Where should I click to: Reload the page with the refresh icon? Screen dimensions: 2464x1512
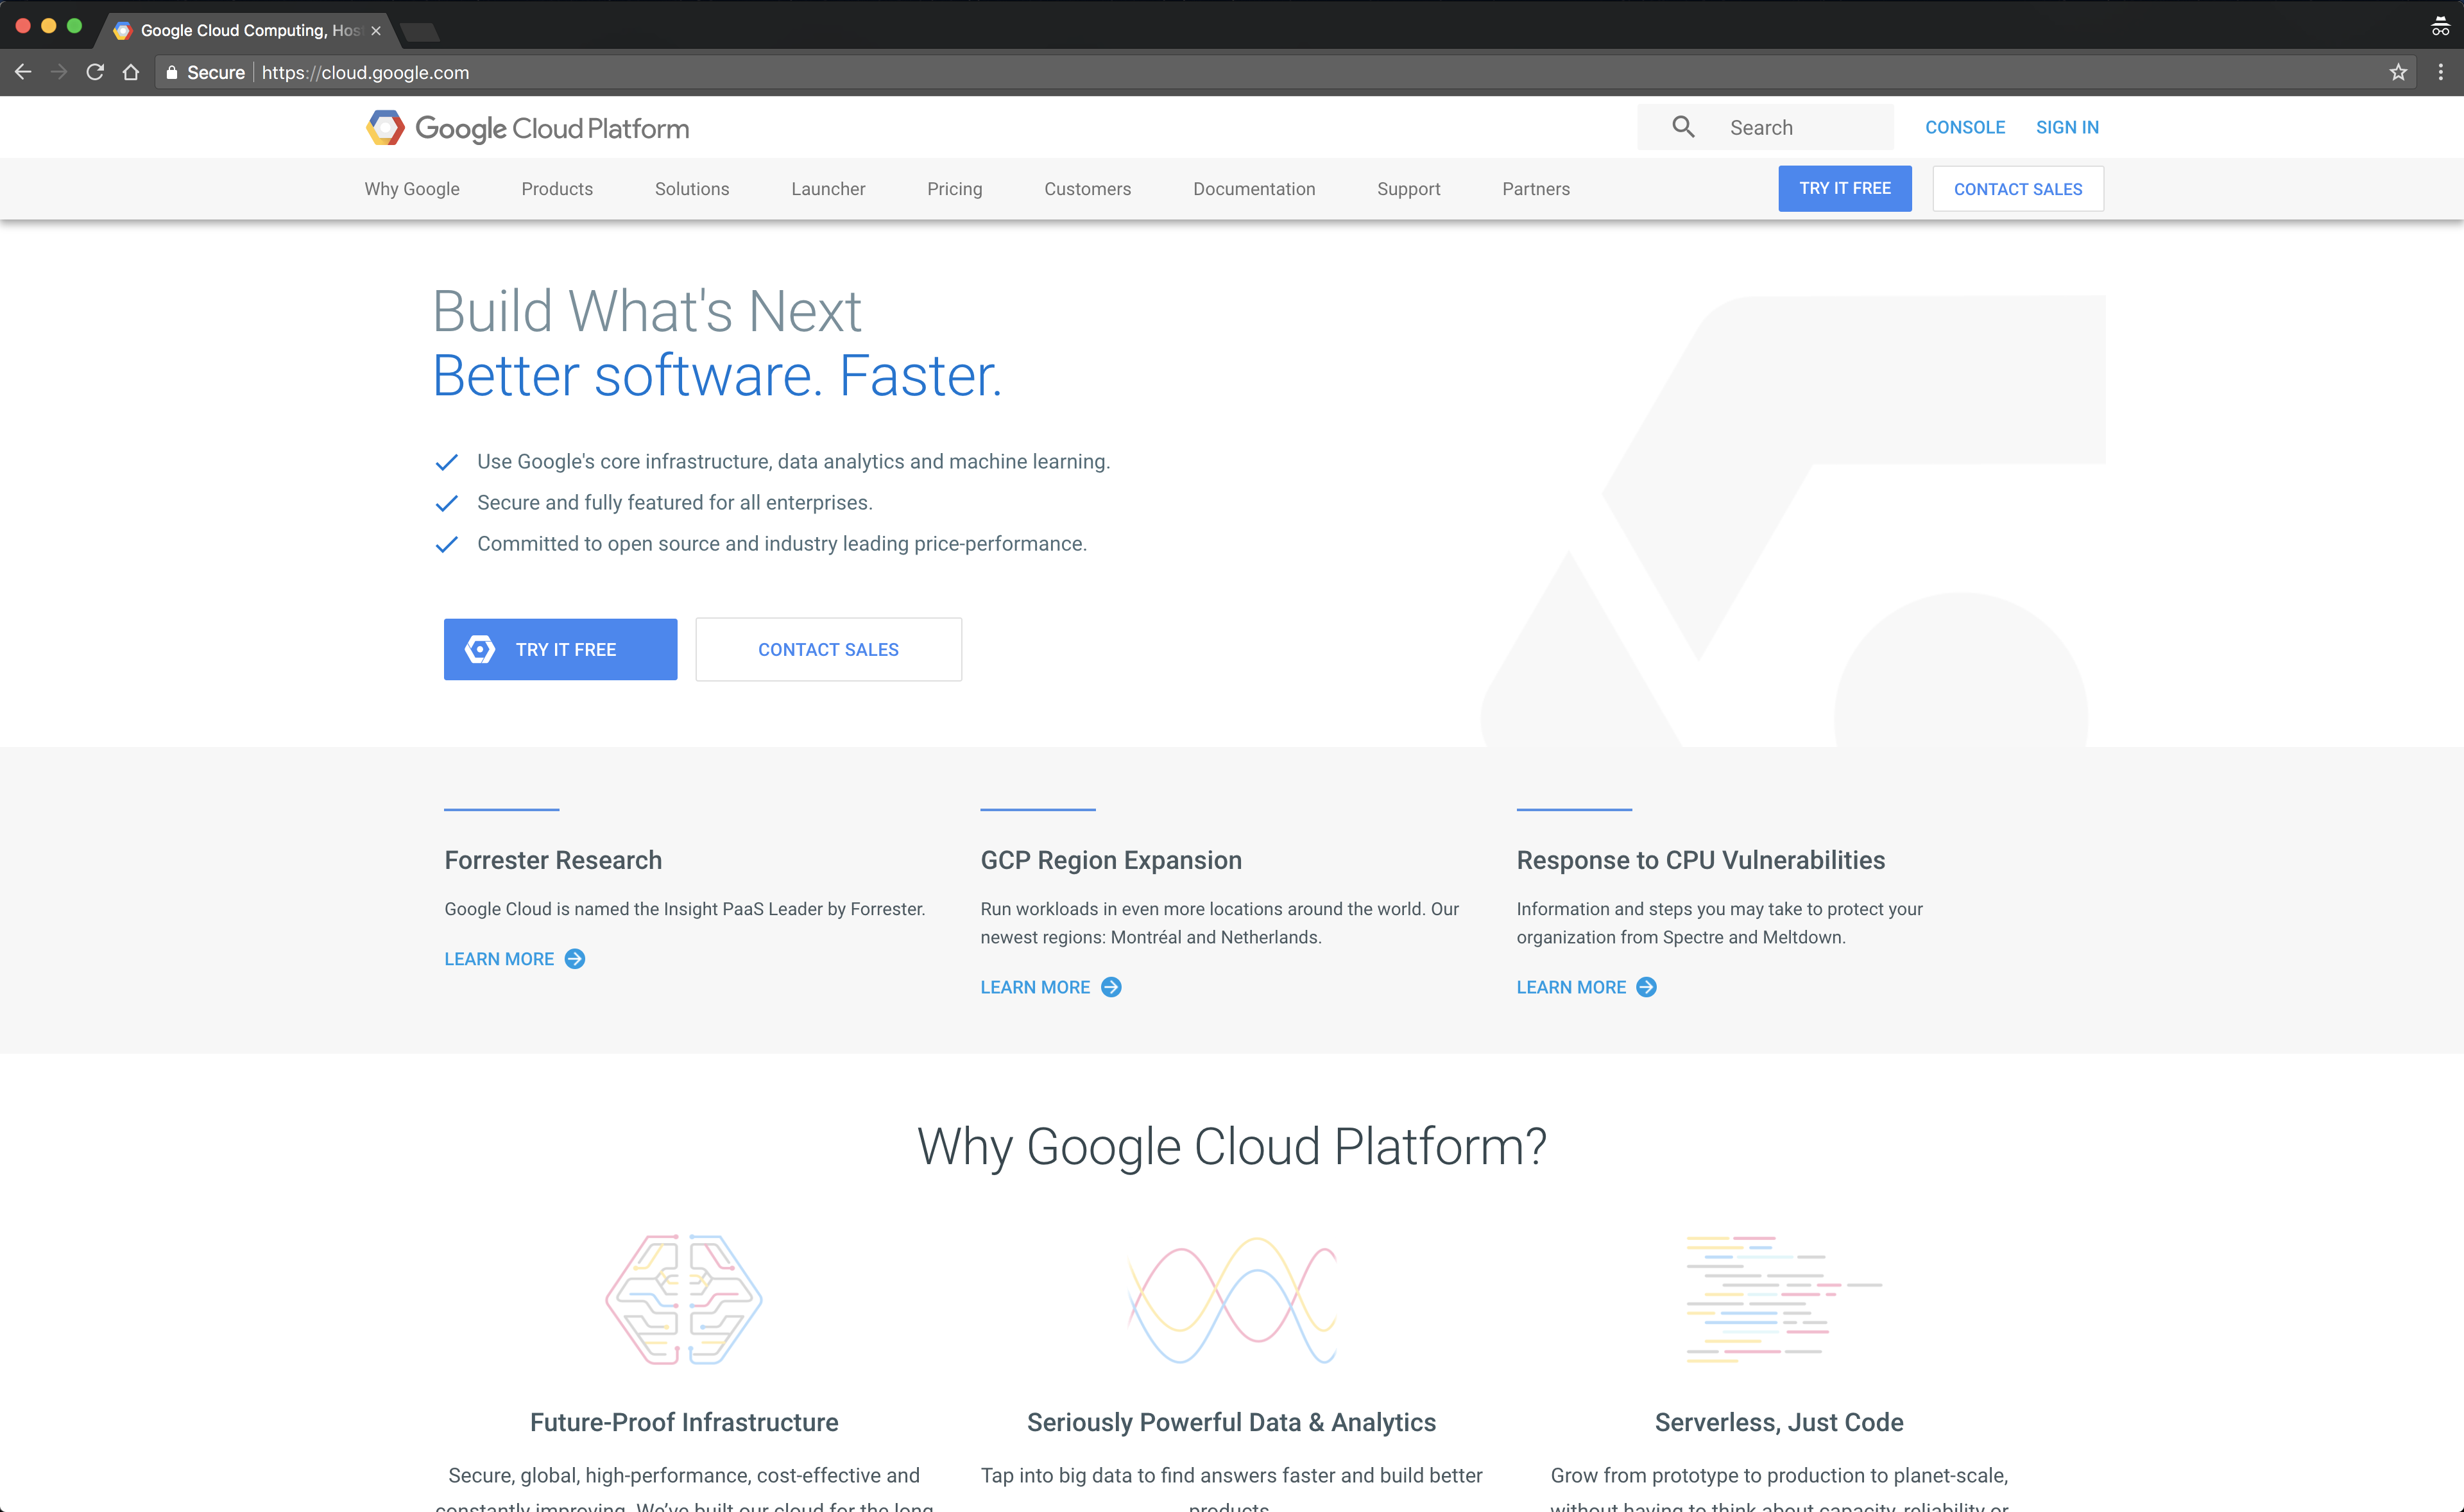click(95, 72)
